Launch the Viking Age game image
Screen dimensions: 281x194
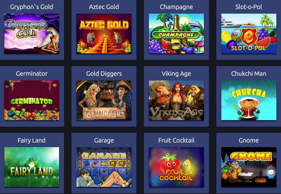coord(176,100)
